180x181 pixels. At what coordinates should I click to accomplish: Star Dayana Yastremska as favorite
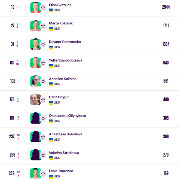click(43, 44)
